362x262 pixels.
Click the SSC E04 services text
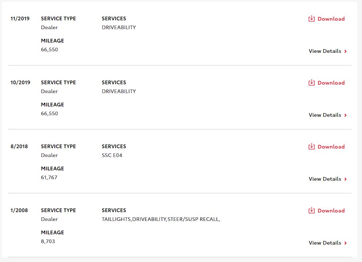[112, 155]
